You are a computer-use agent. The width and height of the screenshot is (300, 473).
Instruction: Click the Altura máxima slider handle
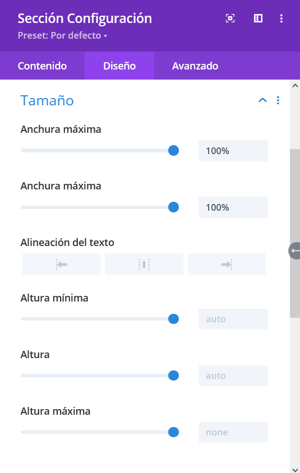pyautogui.click(x=173, y=432)
